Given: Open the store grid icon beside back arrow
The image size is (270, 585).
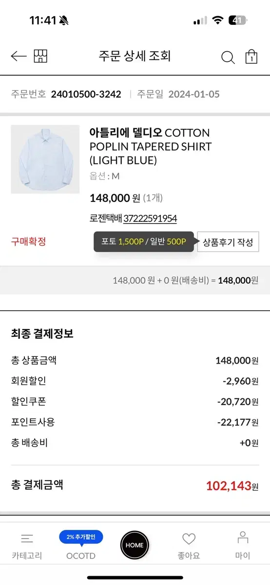Looking at the screenshot, I should click(x=41, y=56).
